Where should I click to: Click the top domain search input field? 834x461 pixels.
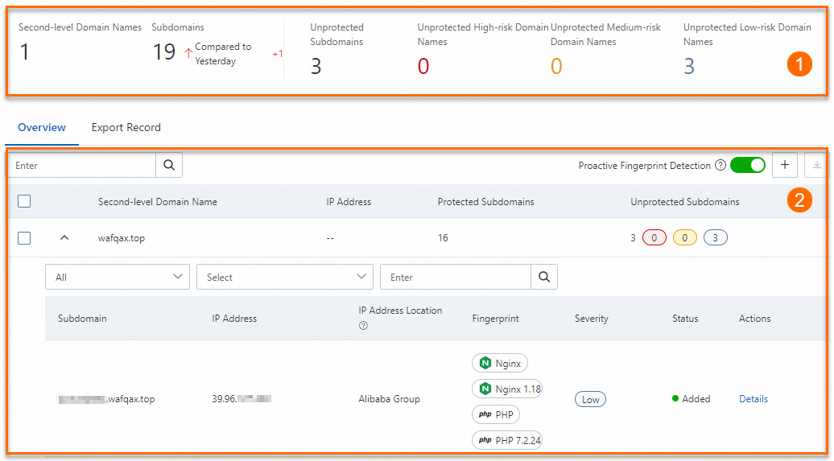pyautogui.click(x=82, y=165)
